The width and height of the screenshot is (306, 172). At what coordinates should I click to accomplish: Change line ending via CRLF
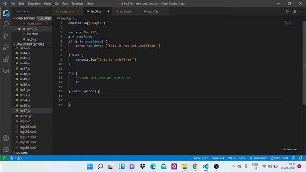point(242,158)
